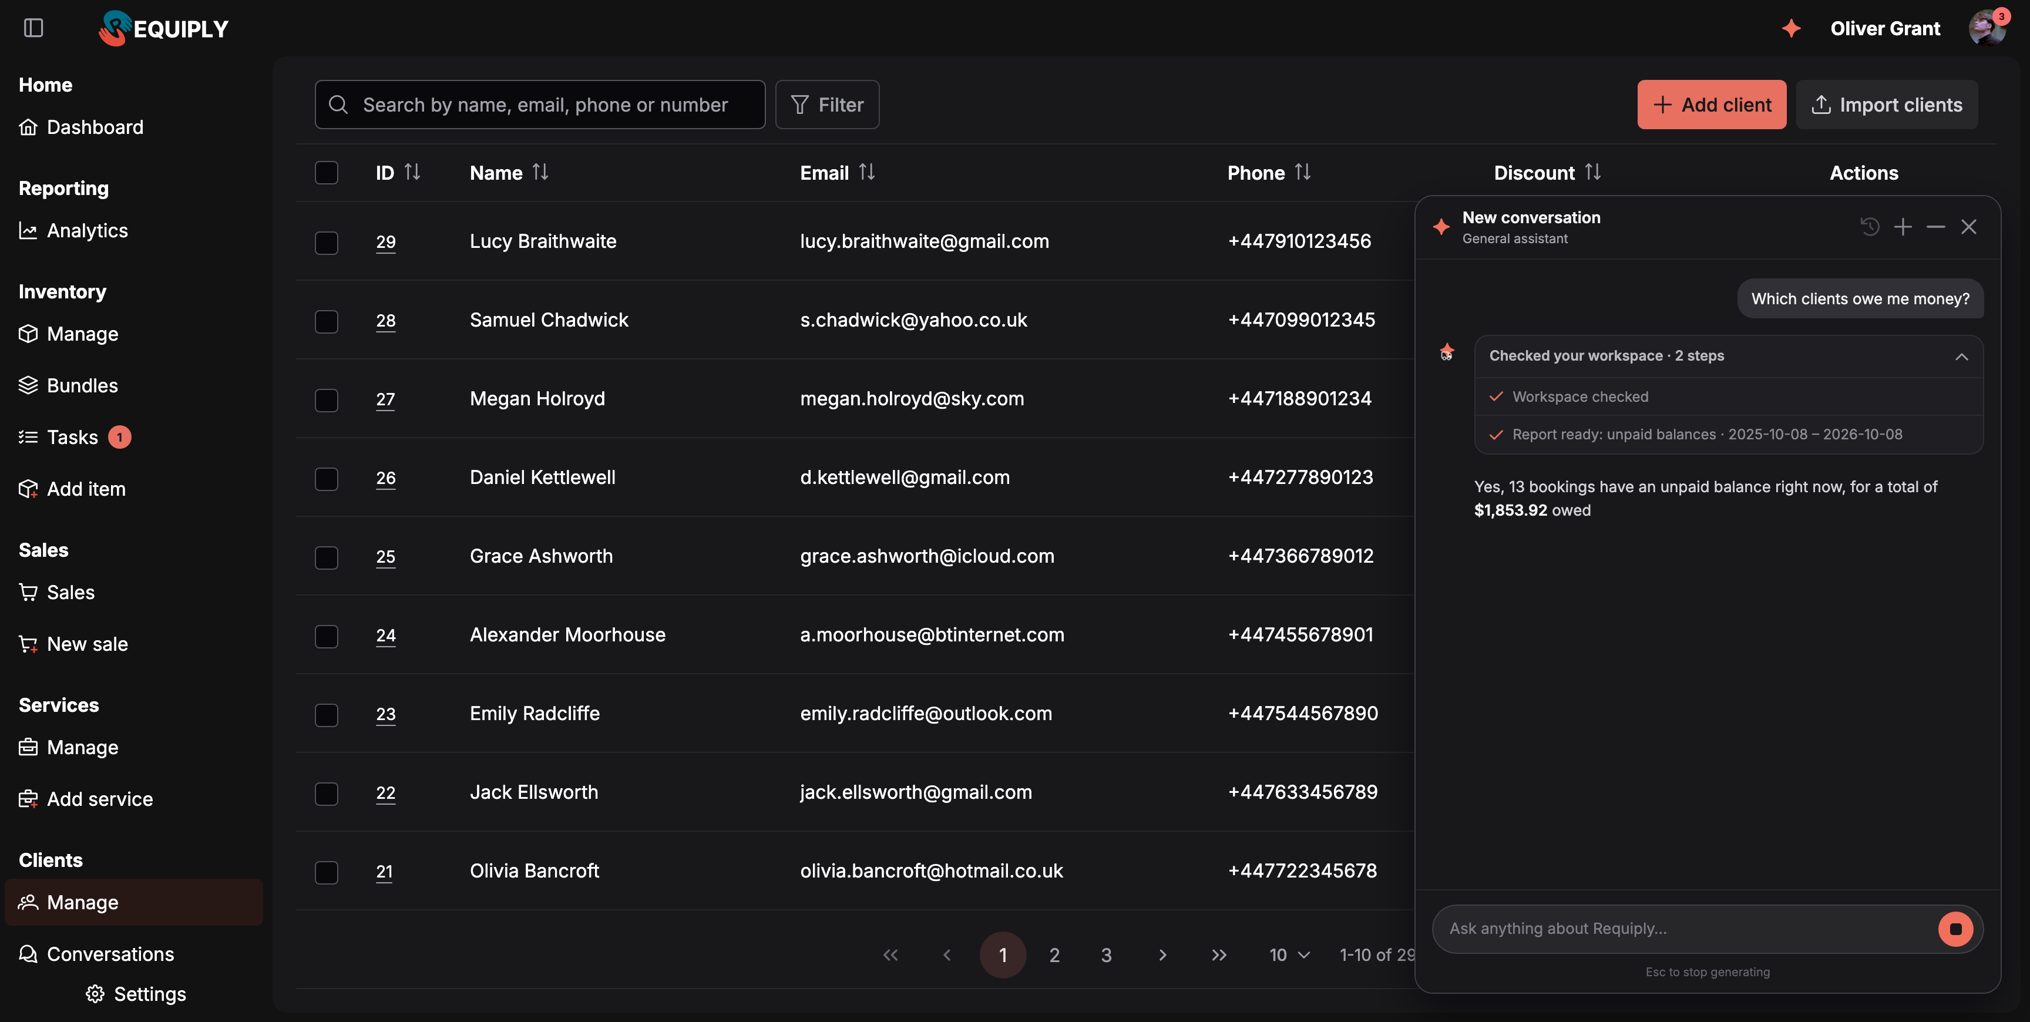The width and height of the screenshot is (2030, 1022).
Task: Toggle the sidebar collapse icon
Action: pyautogui.click(x=33, y=28)
